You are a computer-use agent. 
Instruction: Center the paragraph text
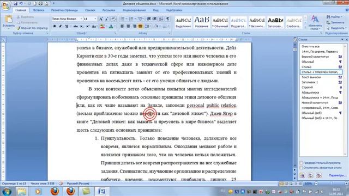(x=128, y=26)
